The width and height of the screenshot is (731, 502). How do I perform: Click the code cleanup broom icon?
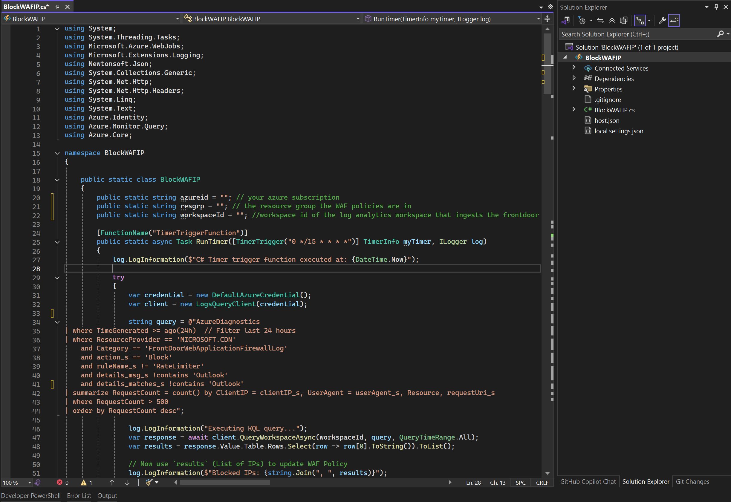pos(149,483)
